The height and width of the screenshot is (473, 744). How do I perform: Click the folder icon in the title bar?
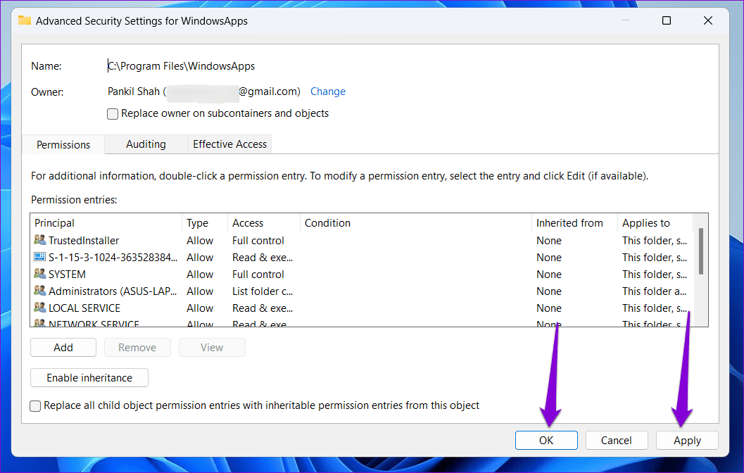pos(25,20)
